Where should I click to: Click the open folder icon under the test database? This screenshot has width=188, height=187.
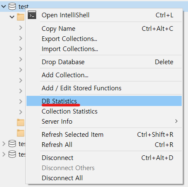pos(21,17)
